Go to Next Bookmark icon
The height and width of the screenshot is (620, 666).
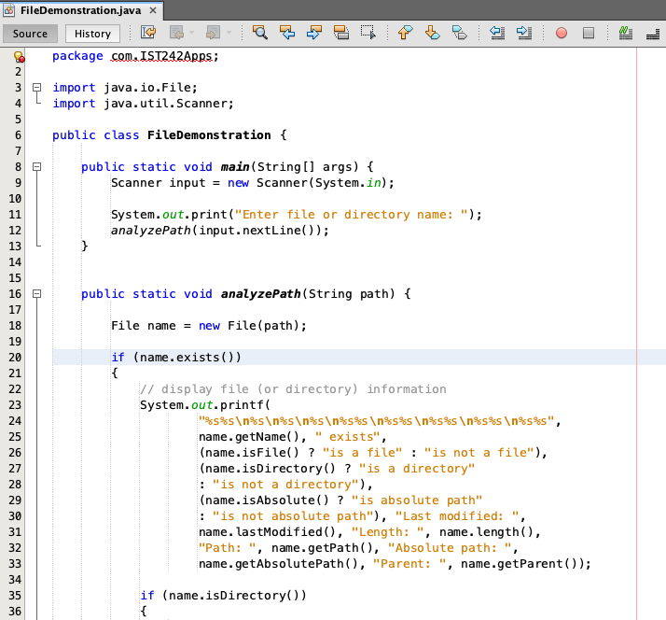point(433,33)
